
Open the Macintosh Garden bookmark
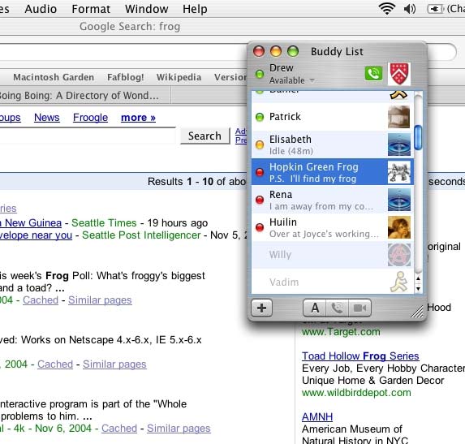click(x=54, y=77)
